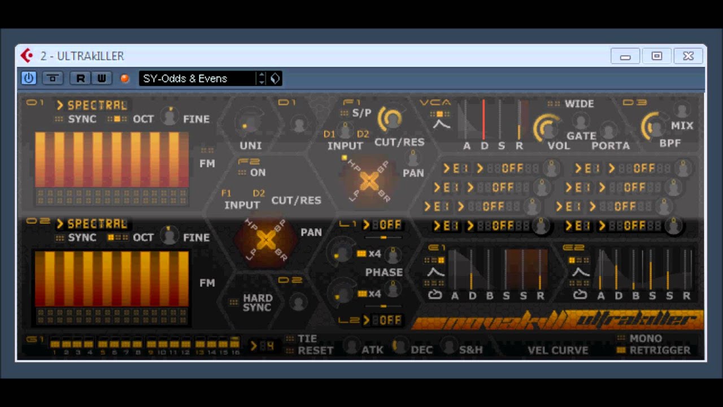
Task: Open LFO 2 destination OFF selector
Action: pos(382,321)
